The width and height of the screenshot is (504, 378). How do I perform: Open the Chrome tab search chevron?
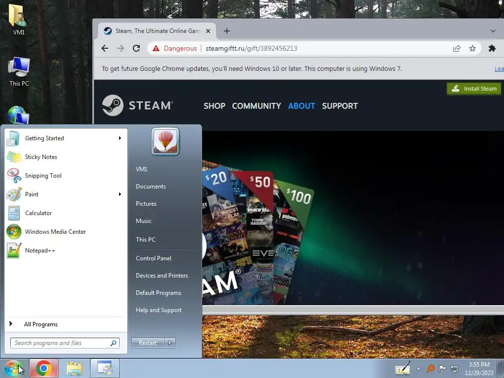tap(493, 31)
